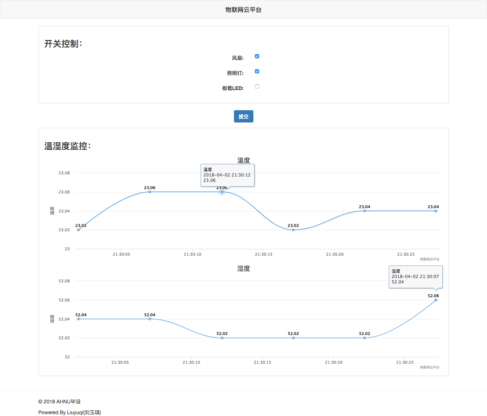Click the 照明灯: label
Screen dimensions: 487x416
click(x=235, y=73)
